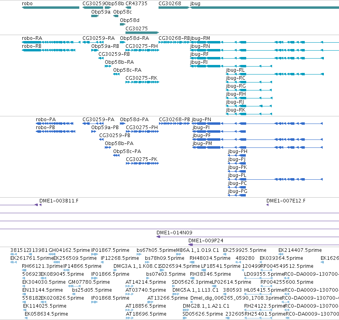Click the EK214407.5prime EST label

coord(300,250)
